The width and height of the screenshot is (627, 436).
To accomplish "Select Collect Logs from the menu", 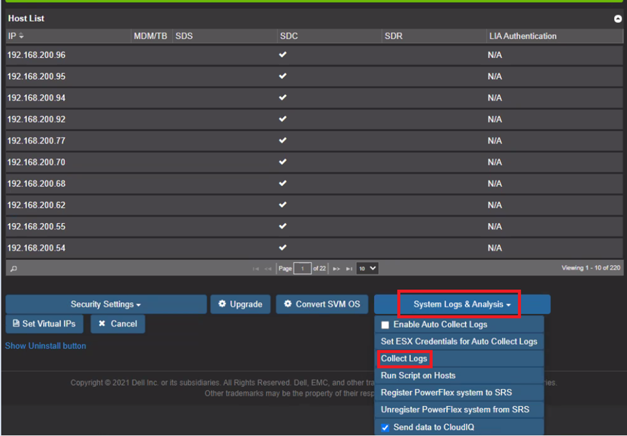I will tap(404, 358).
